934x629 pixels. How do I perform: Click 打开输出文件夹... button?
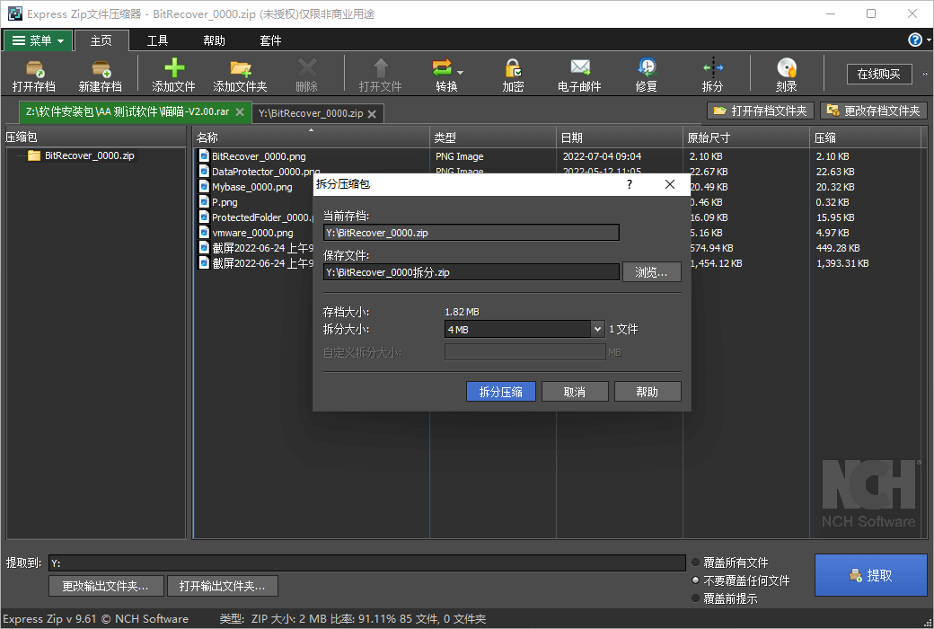[223, 586]
